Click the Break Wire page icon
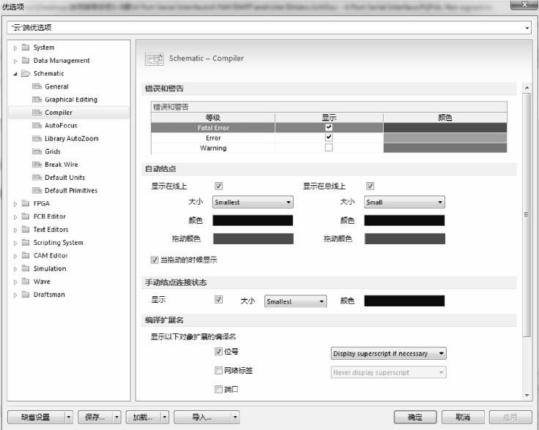Image resolution: width=539 pixels, height=430 pixels. pyautogui.click(x=37, y=165)
